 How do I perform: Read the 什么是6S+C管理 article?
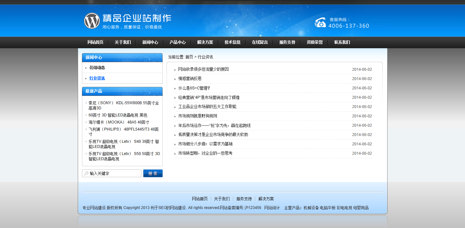(x=194, y=88)
